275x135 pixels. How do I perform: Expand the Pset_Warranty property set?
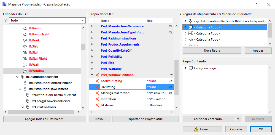(x=92, y=69)
